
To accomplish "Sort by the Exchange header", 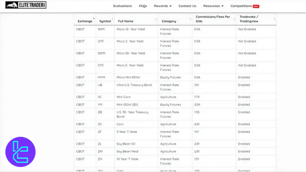I will (x=85, y=21).
